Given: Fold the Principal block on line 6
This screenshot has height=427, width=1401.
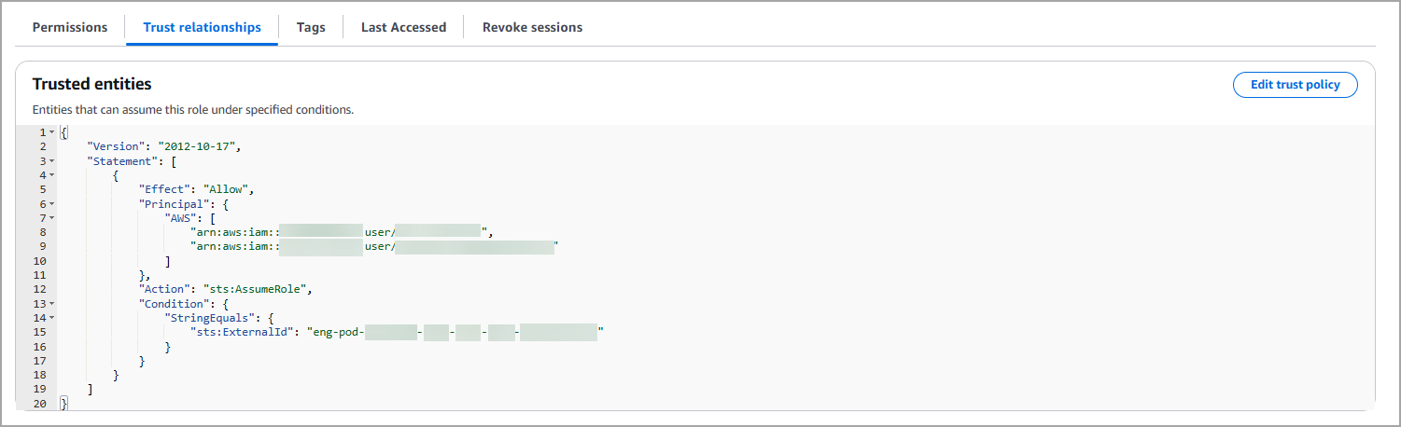Looking at the screenshot, I should [x=51, y=204].
